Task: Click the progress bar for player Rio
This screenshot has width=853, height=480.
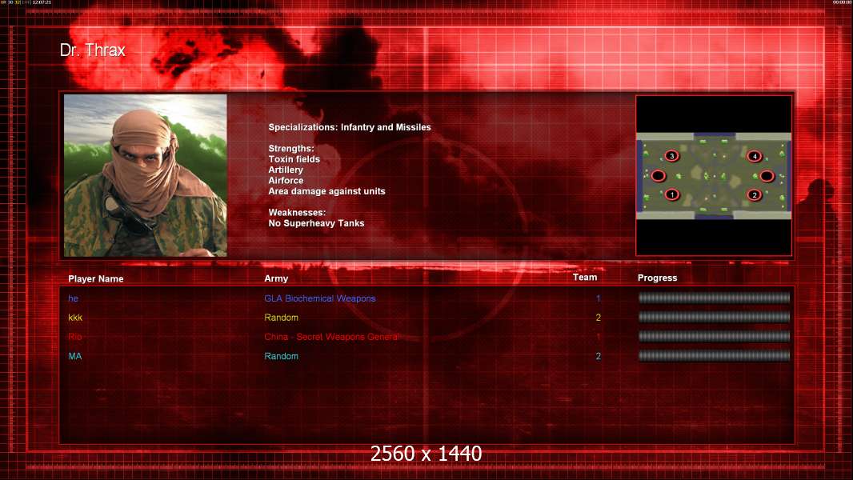Action: [x=714, y=337]
